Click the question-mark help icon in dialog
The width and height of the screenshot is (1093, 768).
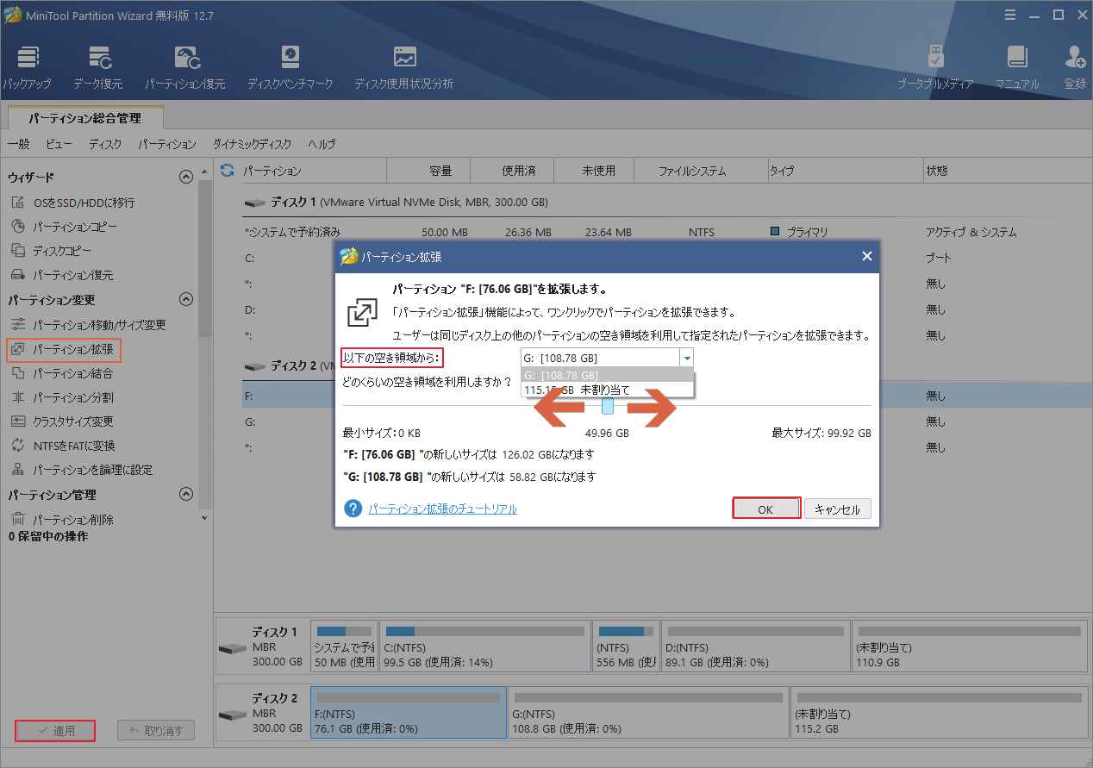(x=352, y=509)
